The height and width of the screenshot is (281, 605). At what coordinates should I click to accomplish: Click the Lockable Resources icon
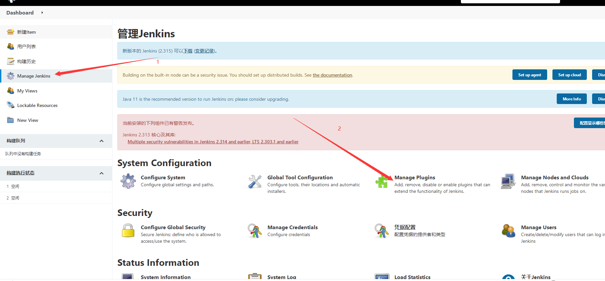(x=11, y=105)
